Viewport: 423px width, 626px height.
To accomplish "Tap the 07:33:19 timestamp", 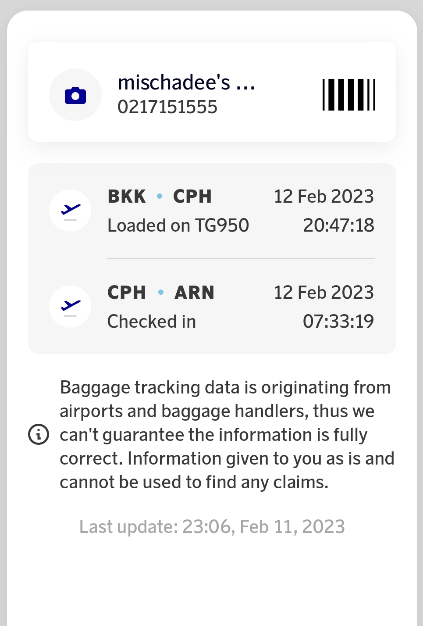I will click(x=338, y=322).
